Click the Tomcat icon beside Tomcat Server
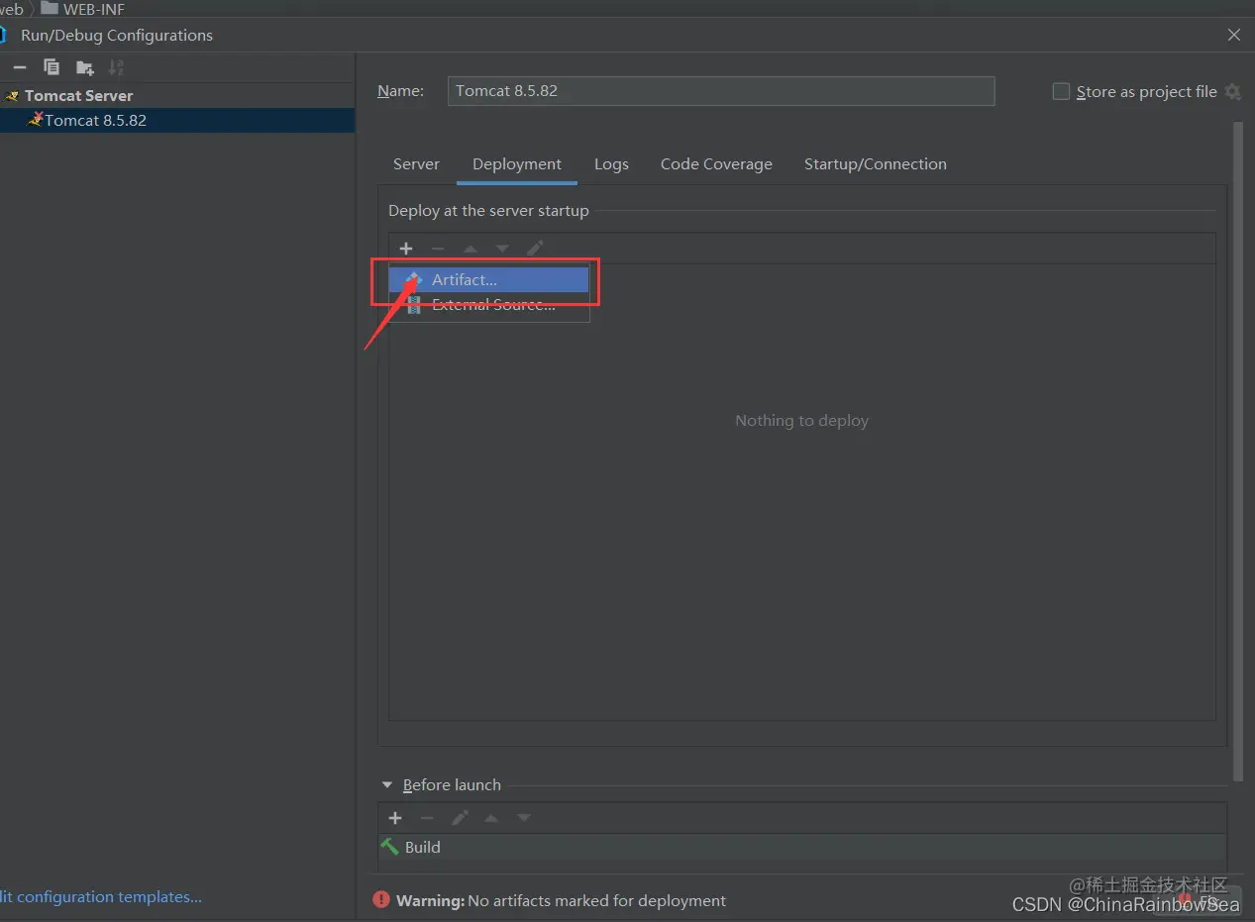This screenshot has width=1255, height=922. (12, 96)
